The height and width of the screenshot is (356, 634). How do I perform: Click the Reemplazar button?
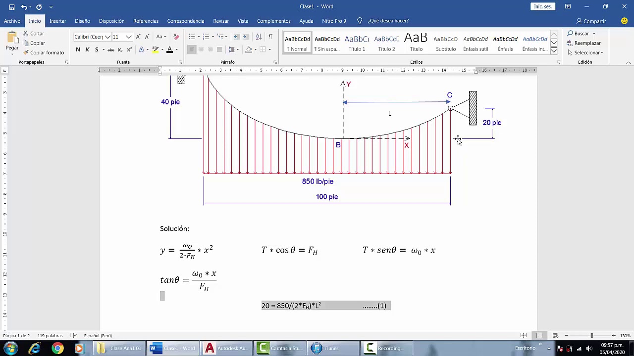(x=584, y=43)
